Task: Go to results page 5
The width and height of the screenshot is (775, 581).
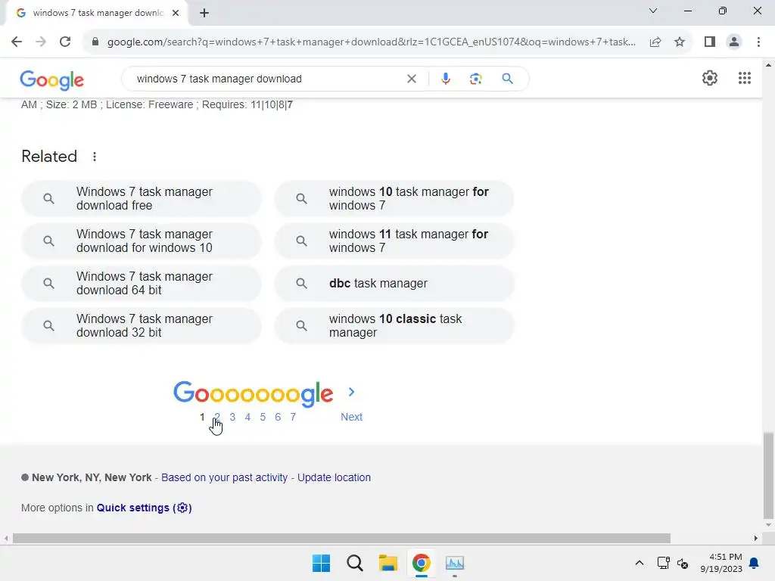Action: (263, 417)
